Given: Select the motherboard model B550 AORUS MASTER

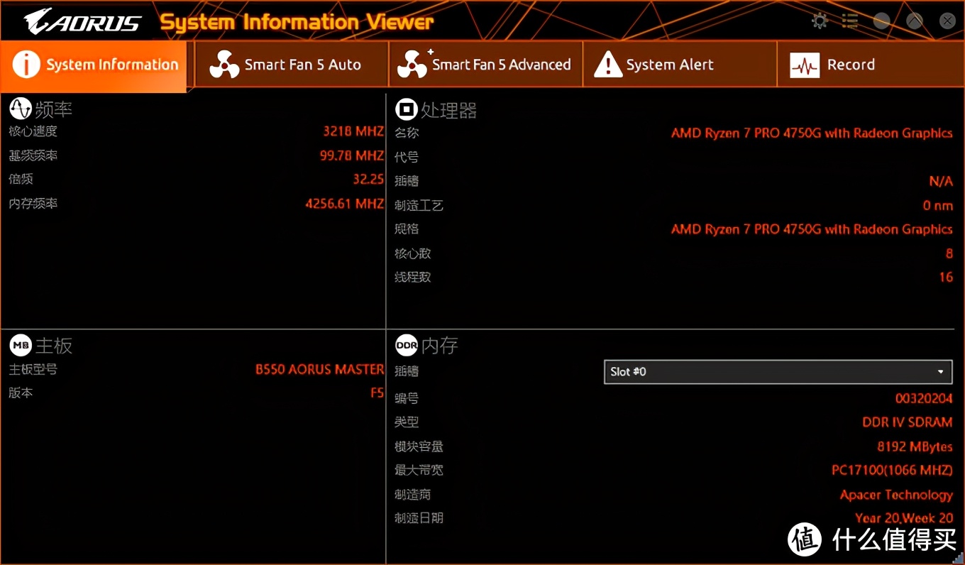Looking at the screenshot, I should 320,369.
